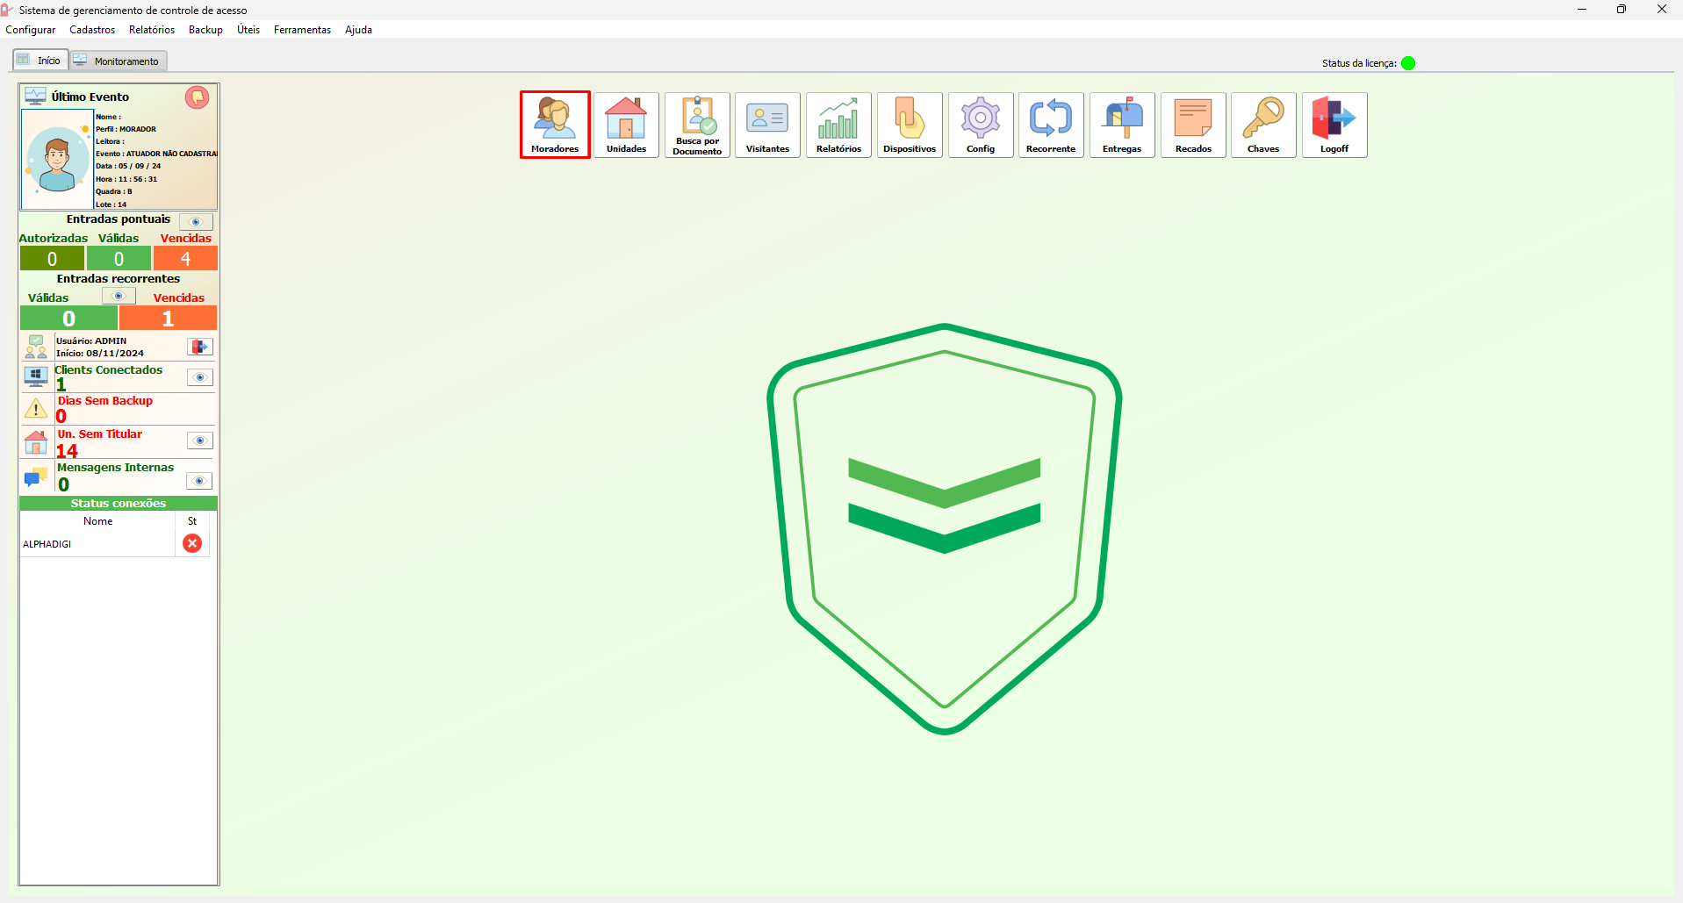Expand the Ferramentas menu
The image size is (1683, 903).
click(x=302, y=30)
